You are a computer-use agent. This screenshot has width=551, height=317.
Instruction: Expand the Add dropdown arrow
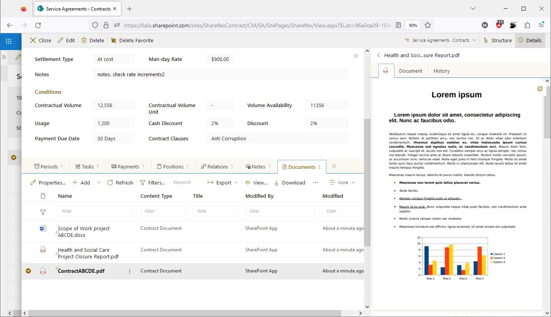(99, 183)
